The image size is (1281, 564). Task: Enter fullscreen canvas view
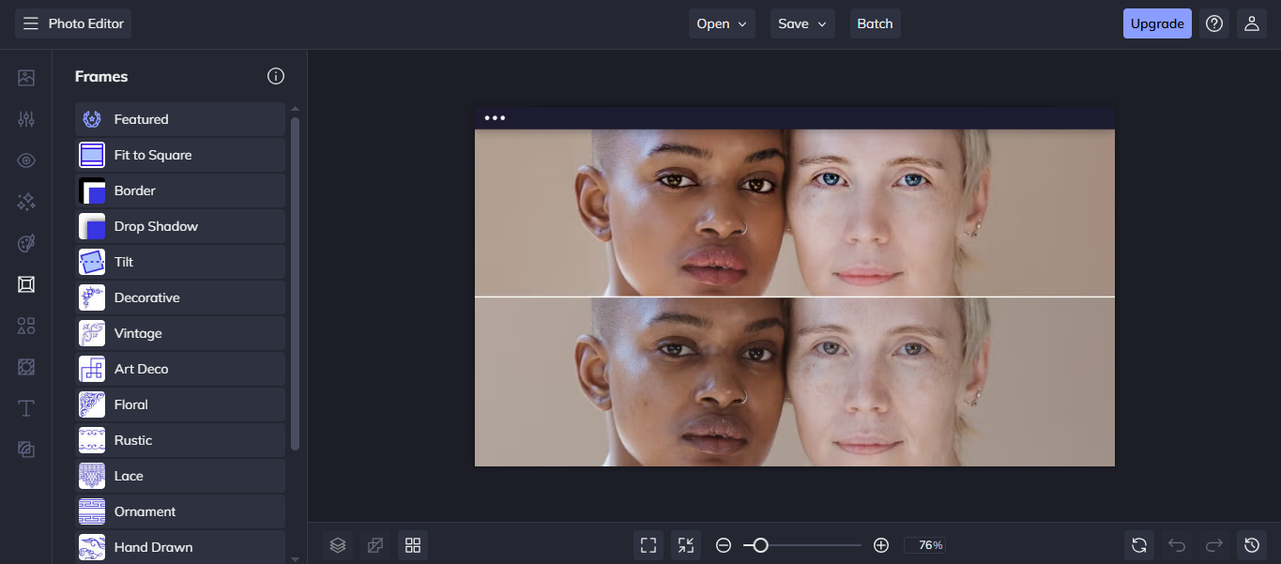648,544
